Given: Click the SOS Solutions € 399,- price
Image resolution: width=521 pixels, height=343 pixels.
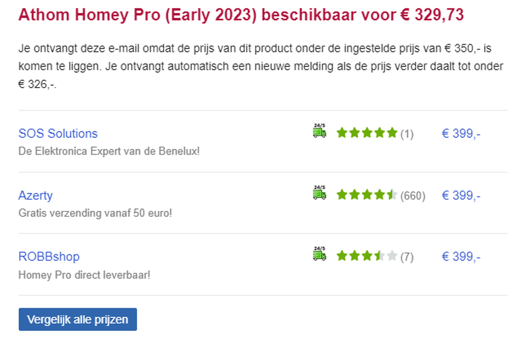Looking at the screenshot, I should 461,133.
